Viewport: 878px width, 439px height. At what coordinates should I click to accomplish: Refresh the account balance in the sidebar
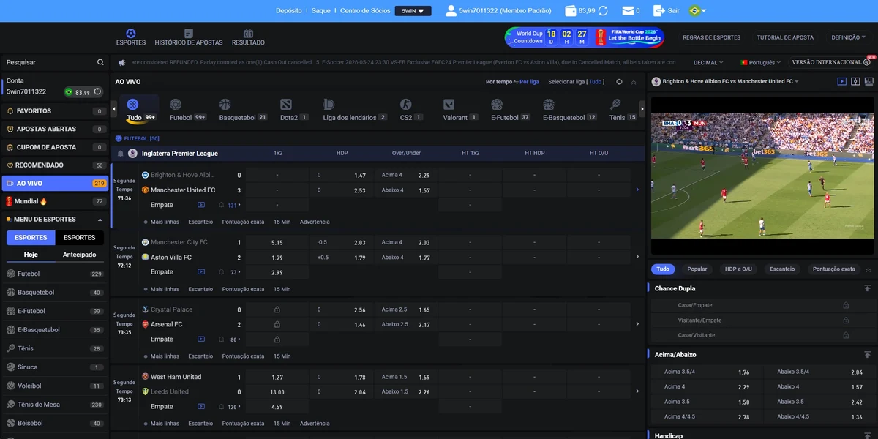[x=97, y=92]
